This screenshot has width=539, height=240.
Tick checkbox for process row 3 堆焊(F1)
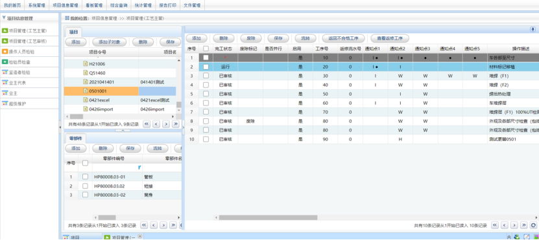[206, 76]
